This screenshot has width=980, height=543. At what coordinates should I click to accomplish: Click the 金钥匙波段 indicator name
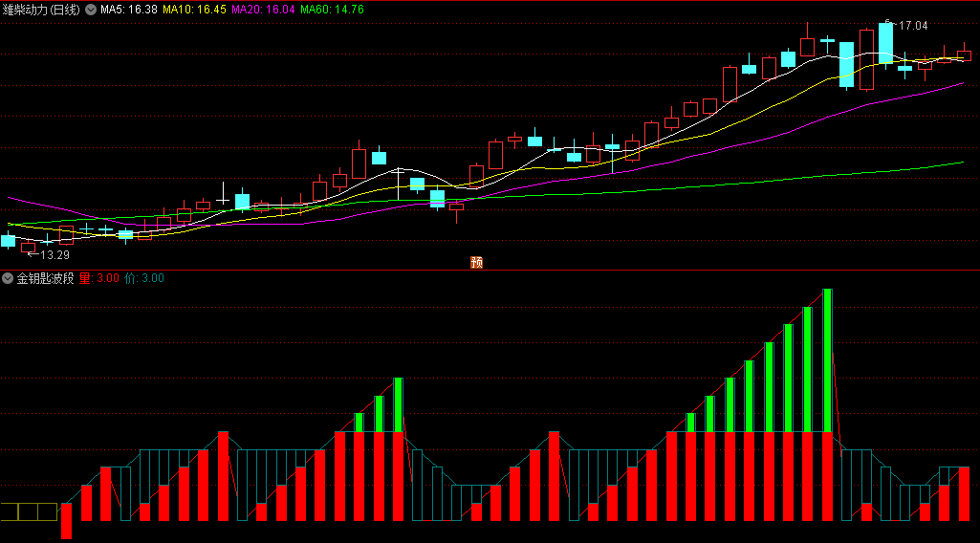tap(45, 278)
